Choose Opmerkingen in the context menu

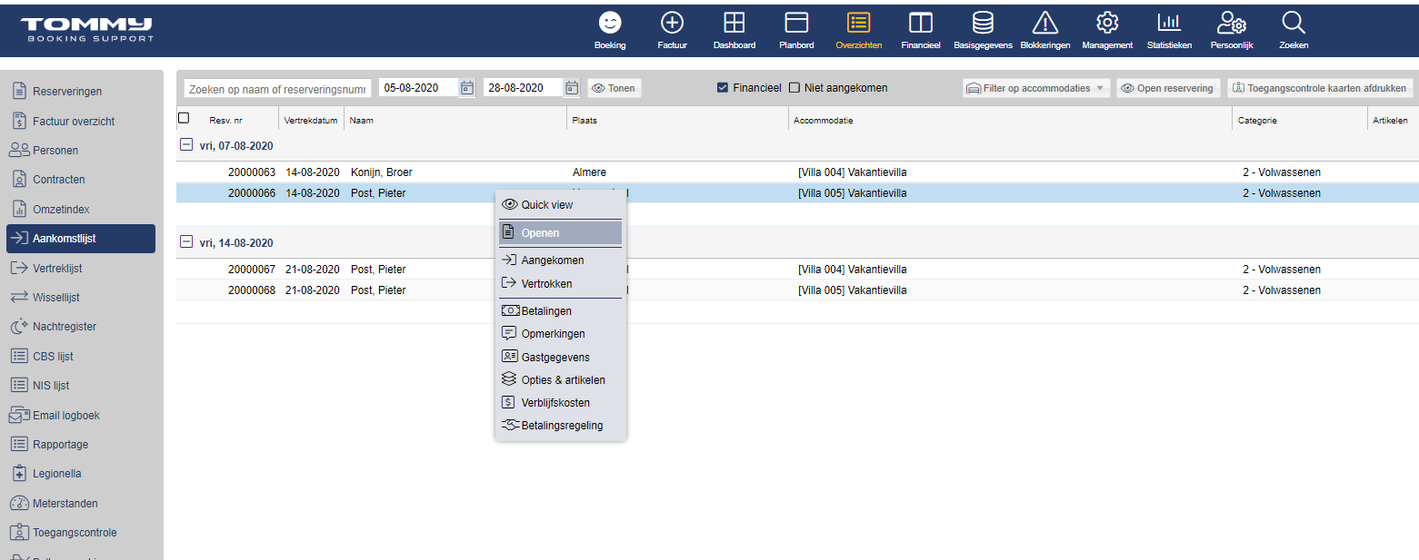pos(560,334)
